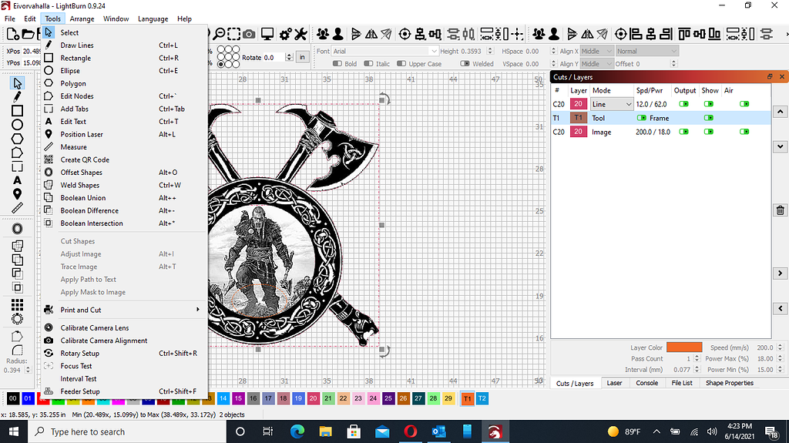The image size is (789, 443).
Task: Toggle Show switch for the Tool layer
Action: click(x=708, y=118)
